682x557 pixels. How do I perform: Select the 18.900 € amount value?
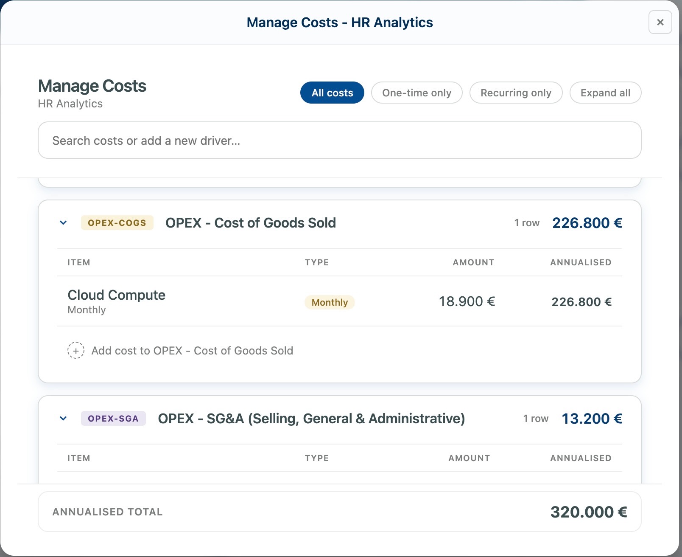click(x=467, y=301)
